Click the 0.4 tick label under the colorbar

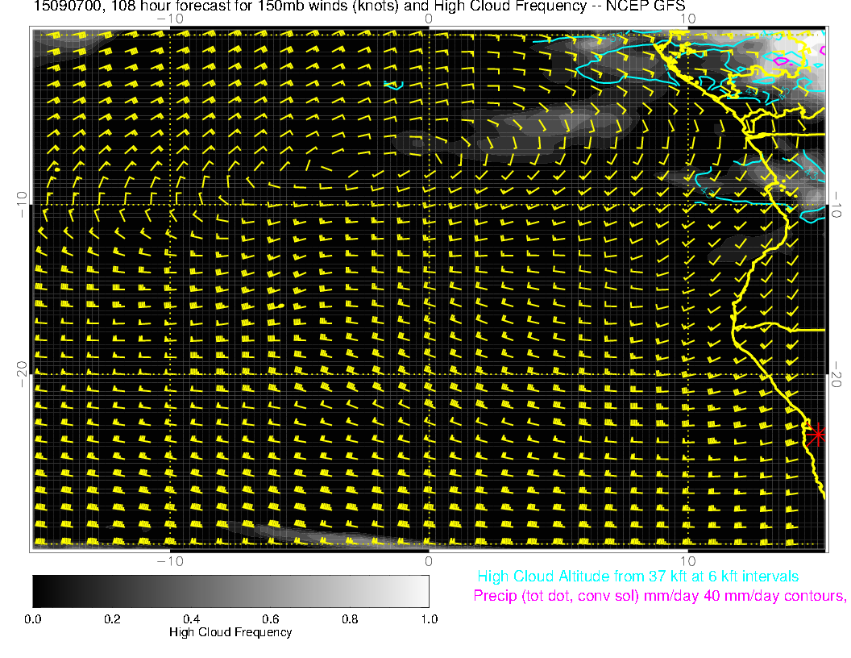(x=191, y=618)
